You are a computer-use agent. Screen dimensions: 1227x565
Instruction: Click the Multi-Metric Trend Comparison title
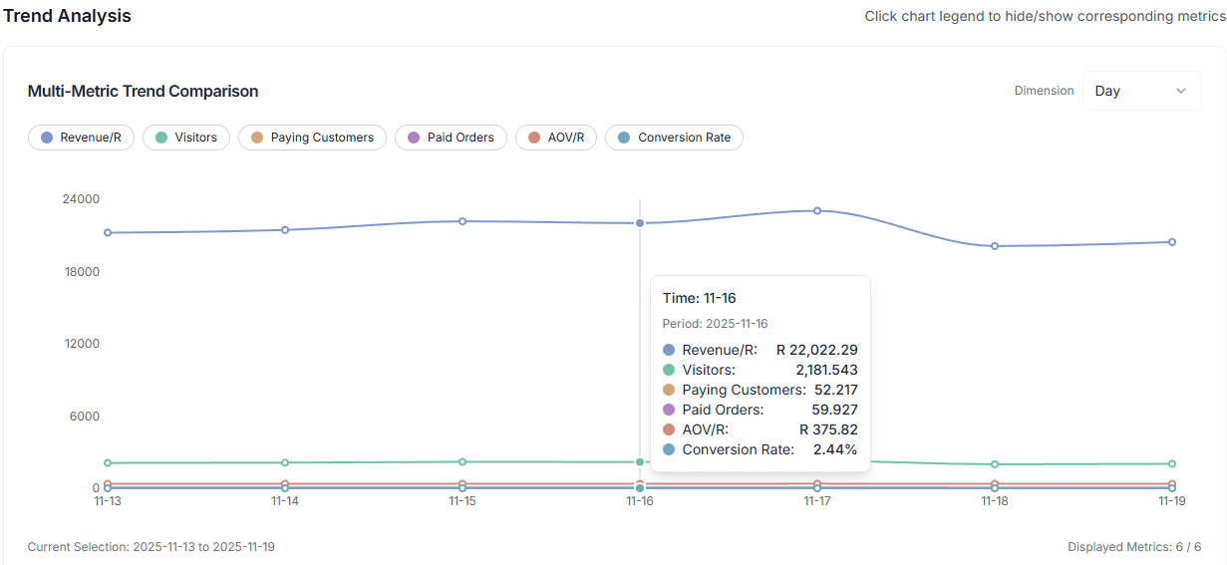click(143, 92)
